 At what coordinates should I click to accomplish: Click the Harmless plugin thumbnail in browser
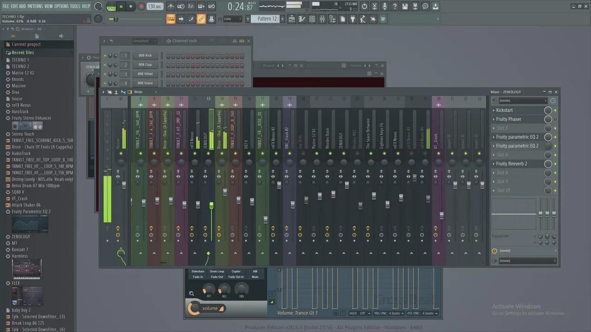tap(27, 269)
